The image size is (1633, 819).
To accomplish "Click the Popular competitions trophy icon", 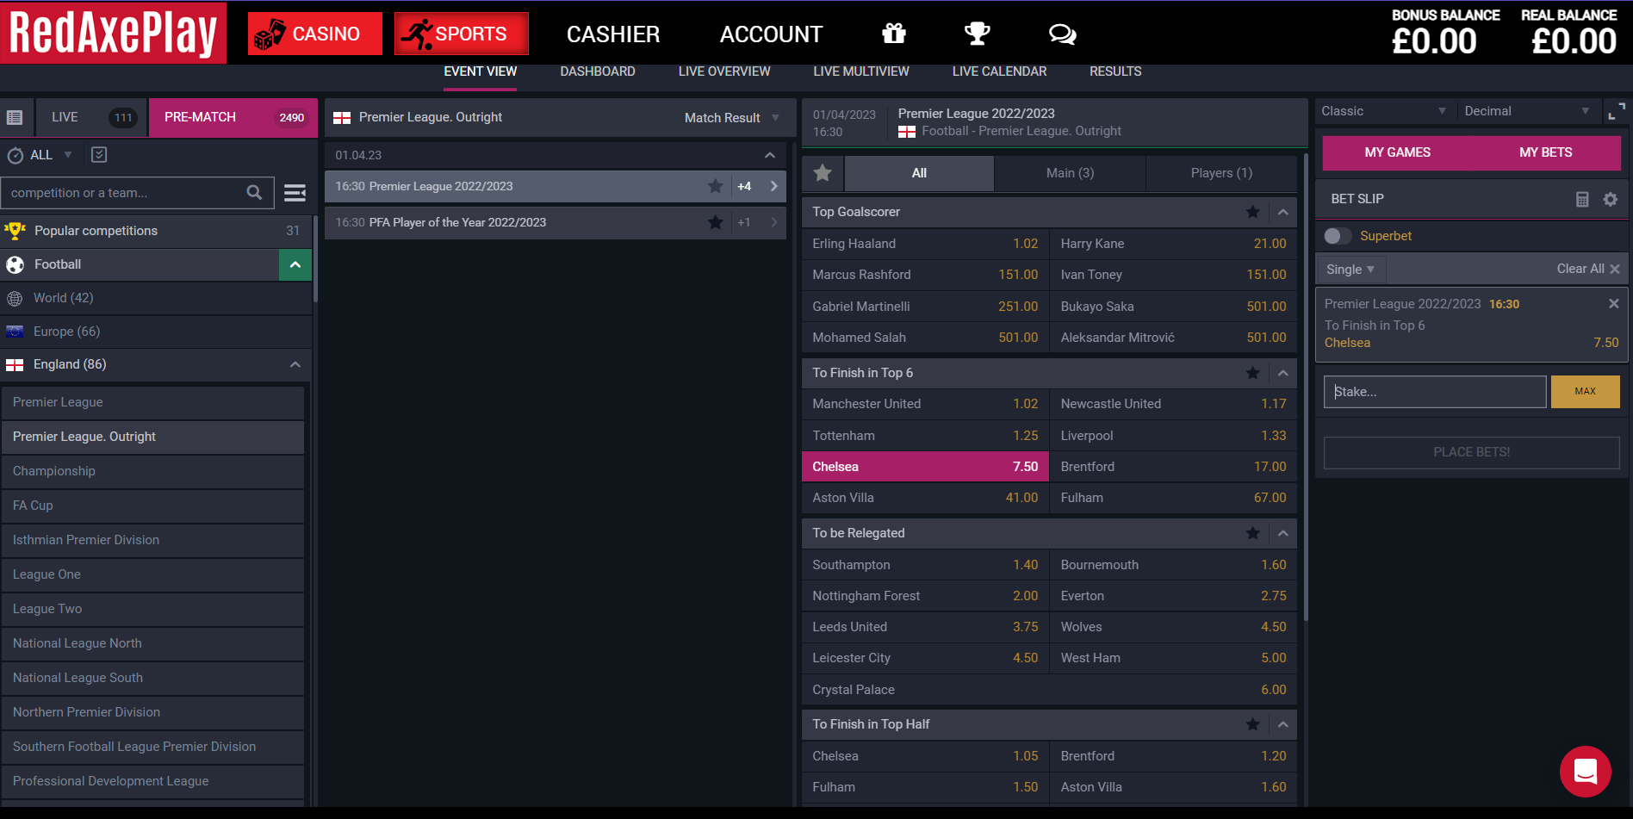I will tap(15, 231).
